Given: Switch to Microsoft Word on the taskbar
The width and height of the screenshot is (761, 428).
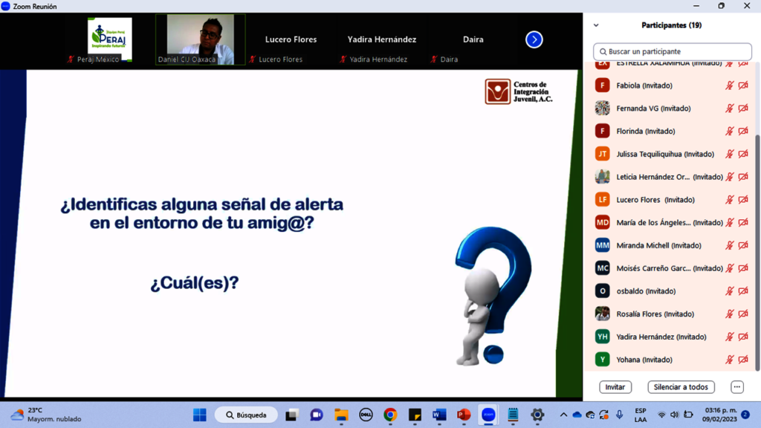Looking at the screenshot, I should (439, 415).
